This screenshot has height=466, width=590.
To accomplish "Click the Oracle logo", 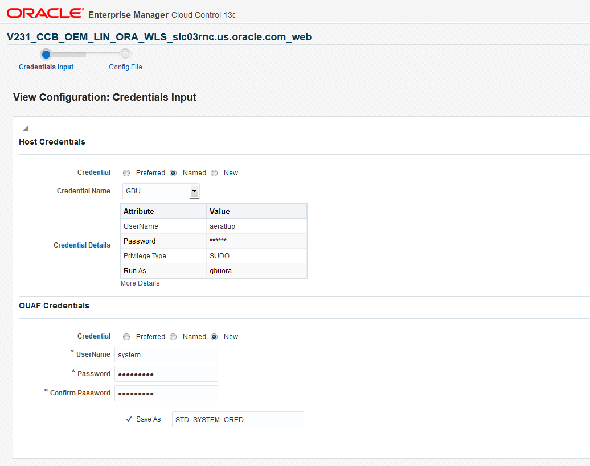I will (x=45, y=13).
